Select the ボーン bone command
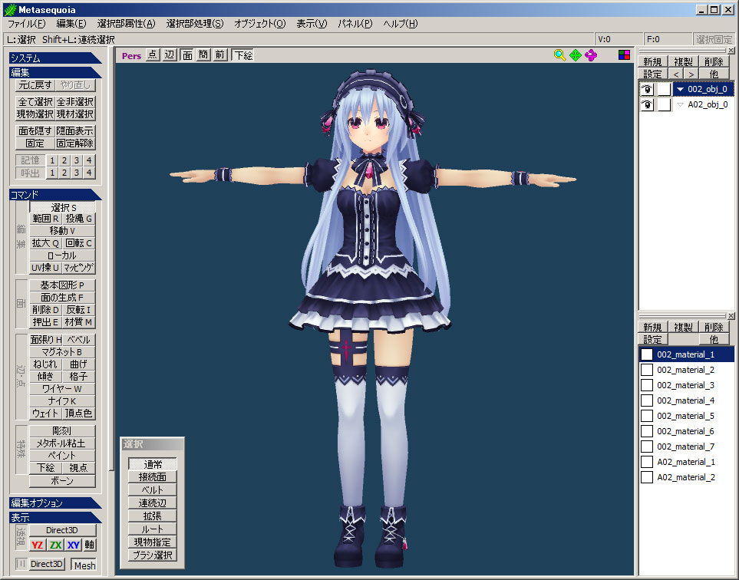Viewport: 739px width, 580px height. click(62, 481)
